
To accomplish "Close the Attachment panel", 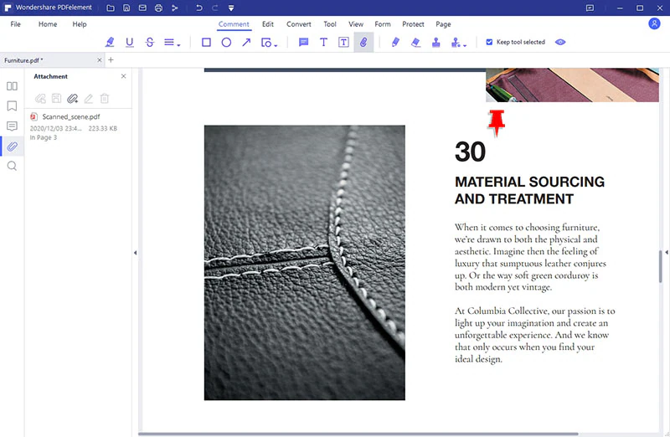I will pos(123,76).
